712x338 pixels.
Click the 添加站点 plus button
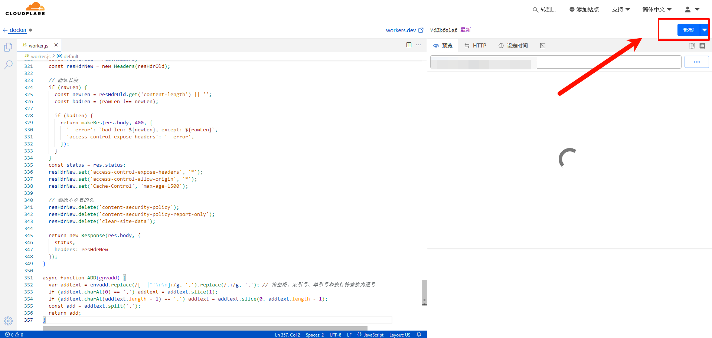[x=584, y=10]
